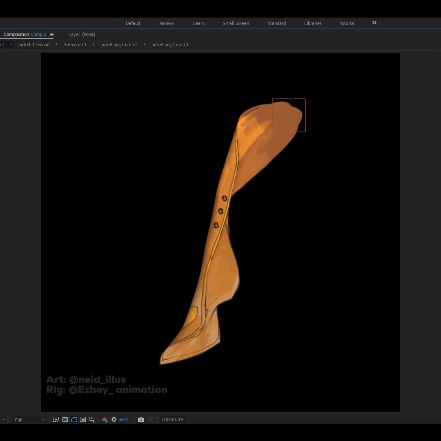441x441 pixels.
Task: Toggle the transparency grid checkerboard icon
Action: coord(65,419)
